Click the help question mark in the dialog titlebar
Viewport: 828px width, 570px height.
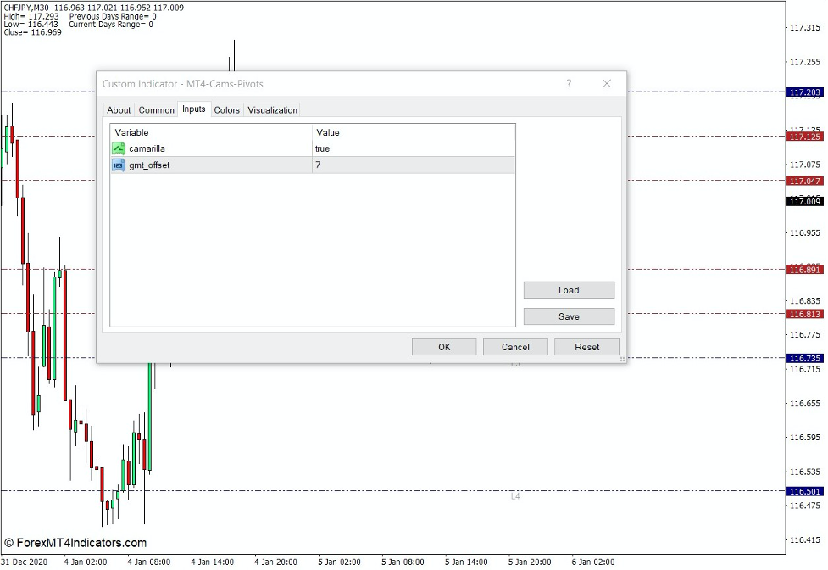(x=569, y=83)
